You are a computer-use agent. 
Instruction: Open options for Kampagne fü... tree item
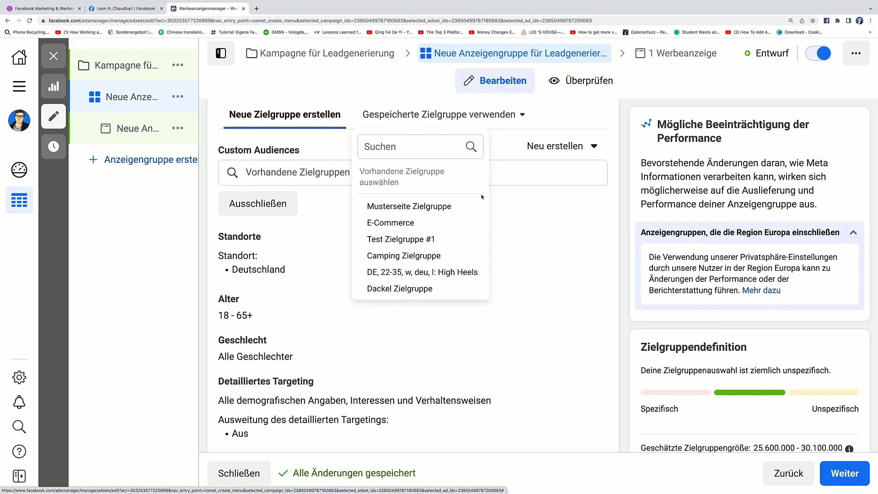pos(177,65)
